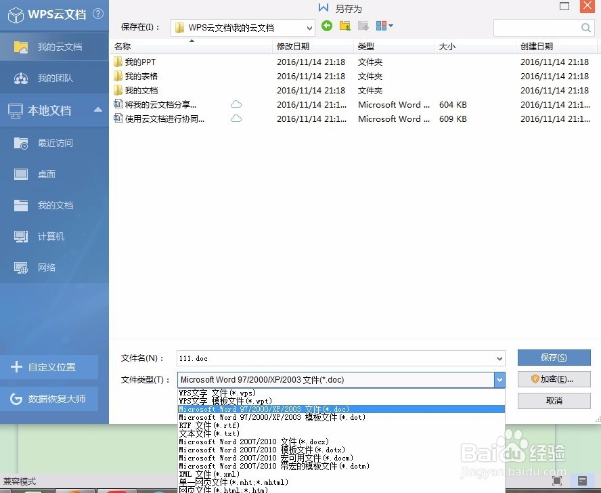
Task: Click the green back navigation arrow
Action: [328, 26]
